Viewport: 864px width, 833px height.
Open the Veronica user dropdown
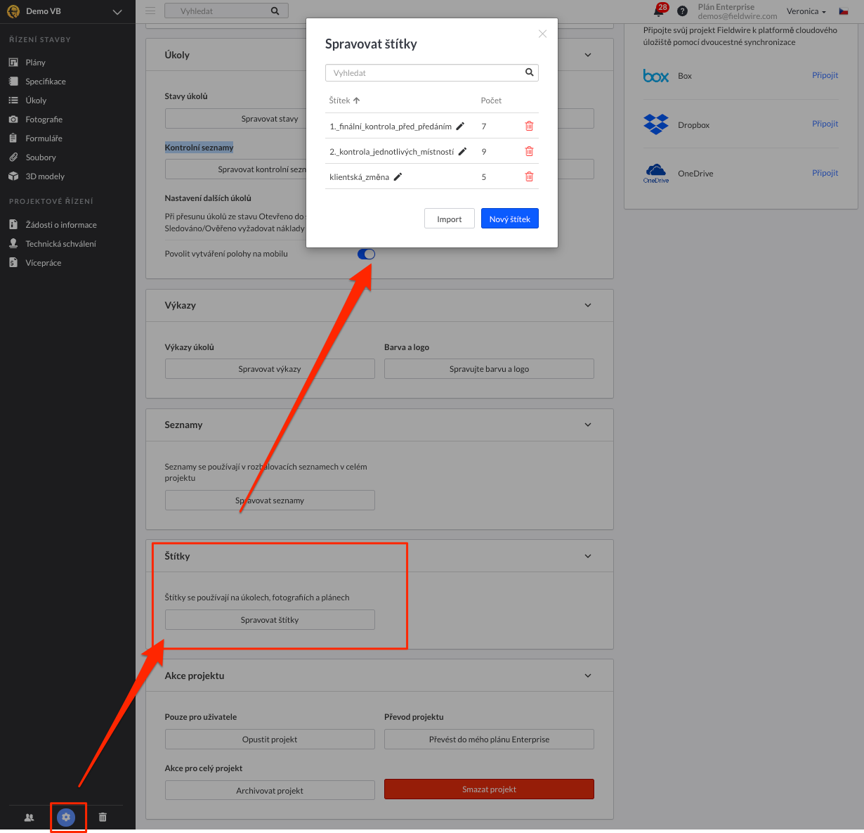click(806, 11)
